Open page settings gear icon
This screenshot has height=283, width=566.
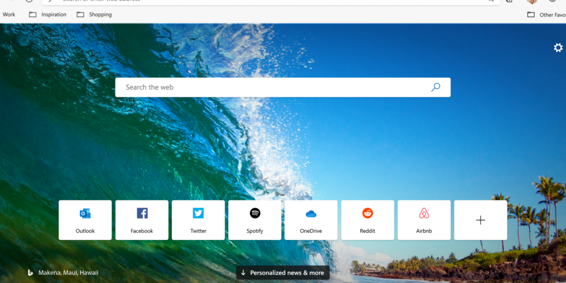pyautogui.click(x=558, y=48)
